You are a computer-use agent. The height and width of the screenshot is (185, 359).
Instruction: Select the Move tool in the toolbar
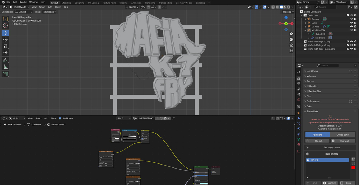pyautogui.click(x=5, y=33)
